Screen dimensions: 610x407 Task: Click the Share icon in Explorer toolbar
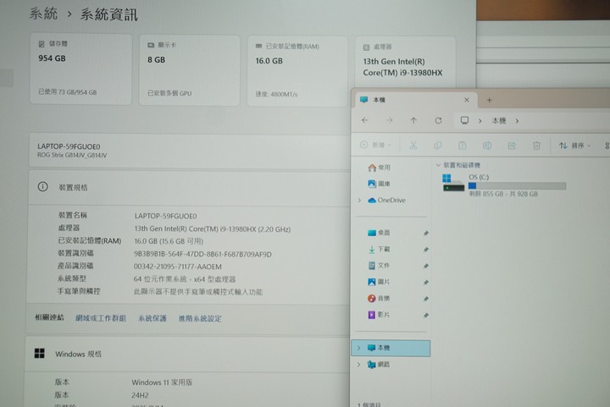point(512,146)
